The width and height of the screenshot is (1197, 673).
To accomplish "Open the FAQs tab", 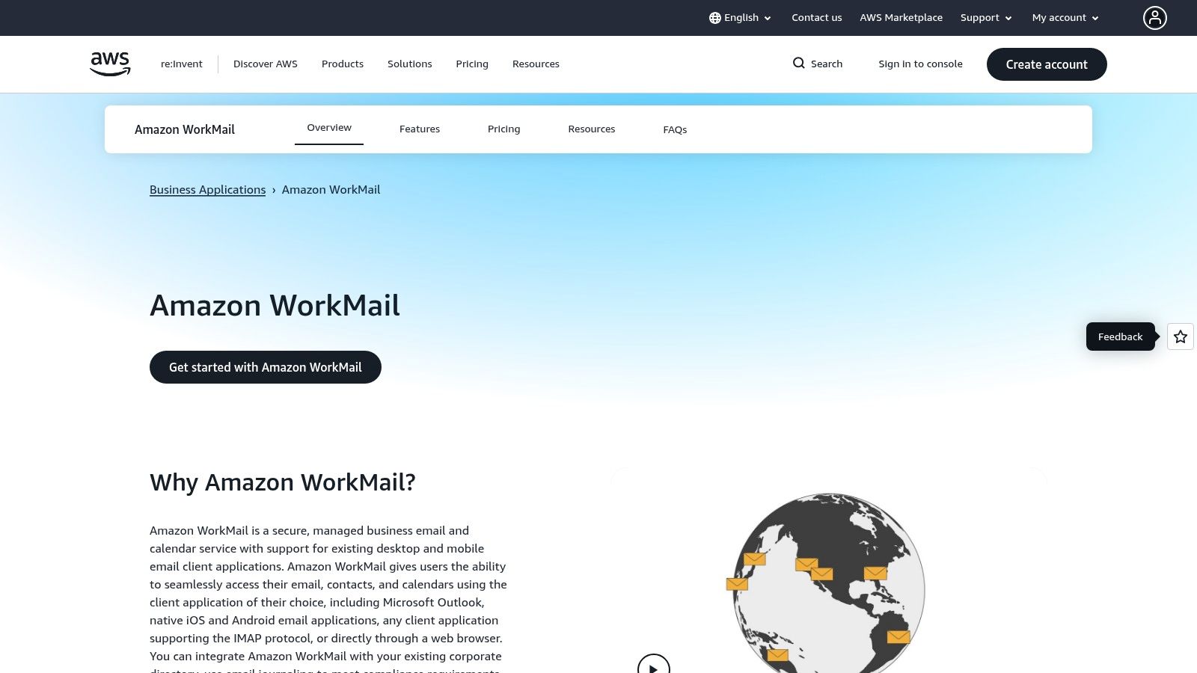I will point(675,129).
